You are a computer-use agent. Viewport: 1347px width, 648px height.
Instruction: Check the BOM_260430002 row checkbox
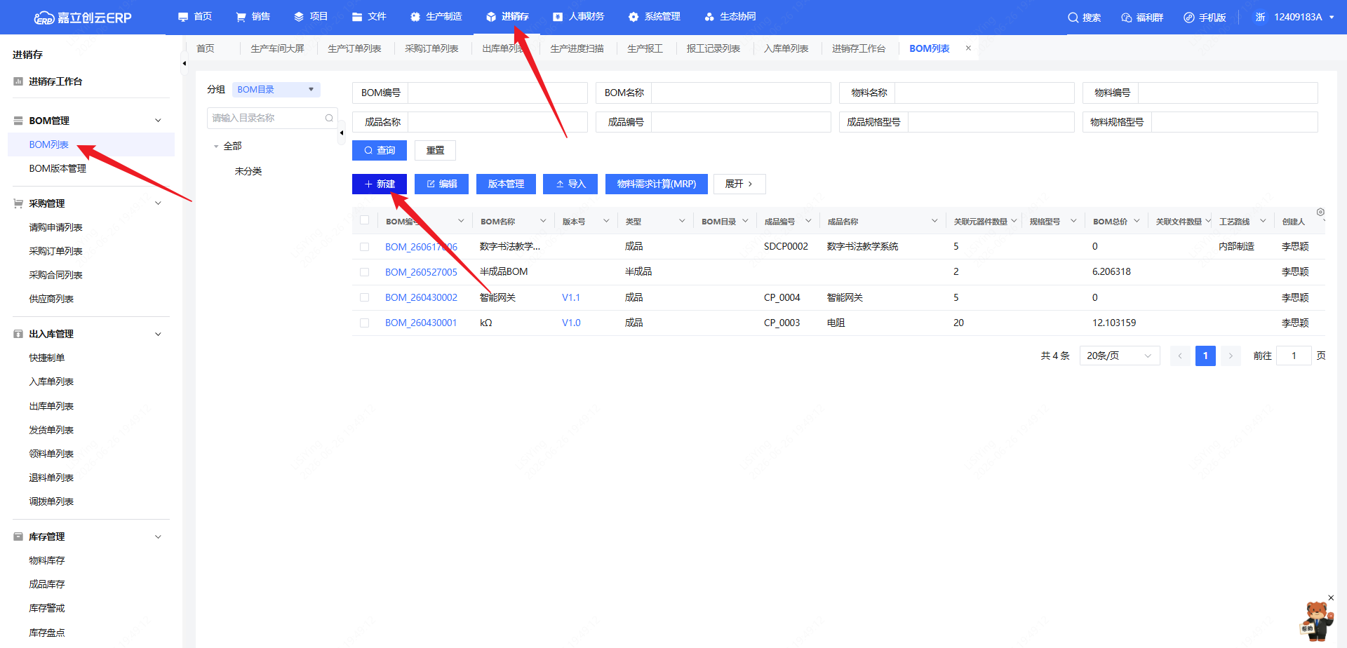pyautogui.click(x=364, y=297)
